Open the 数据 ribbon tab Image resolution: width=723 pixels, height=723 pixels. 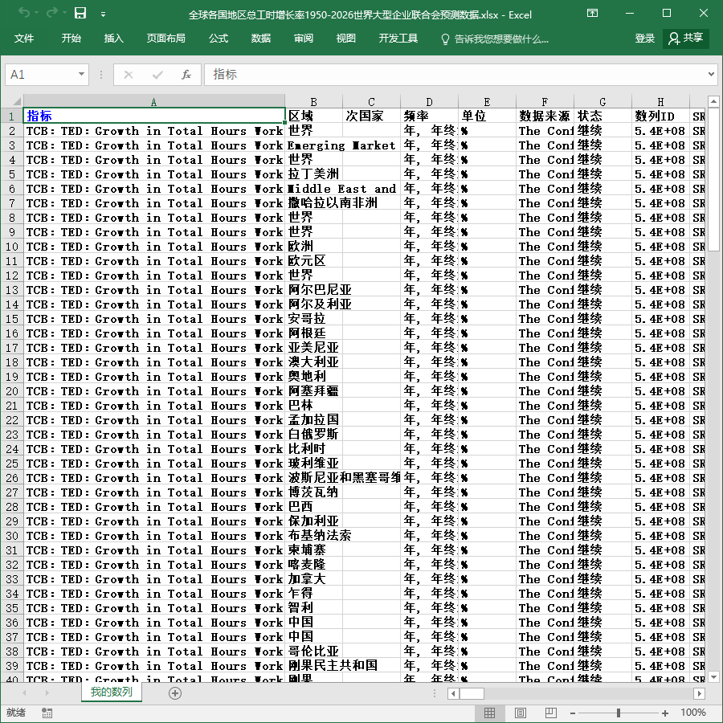(260, 39)
